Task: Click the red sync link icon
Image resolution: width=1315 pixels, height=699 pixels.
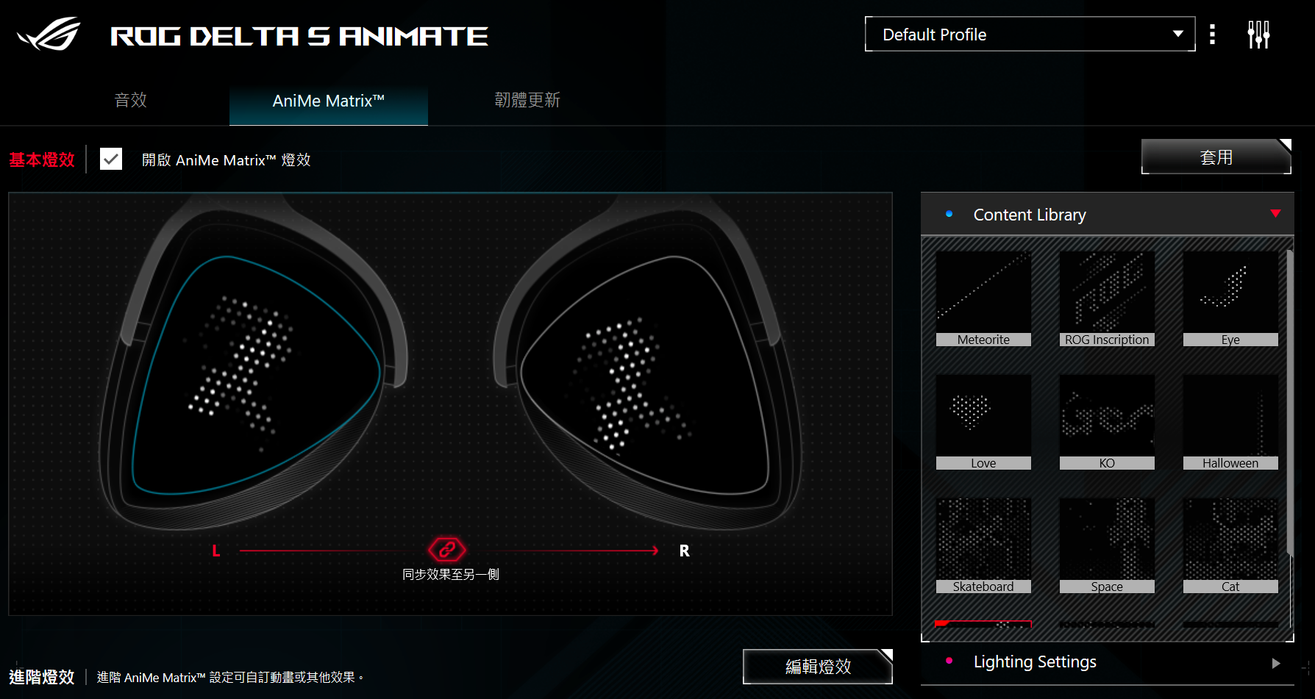Action: [x=447, y=550]
